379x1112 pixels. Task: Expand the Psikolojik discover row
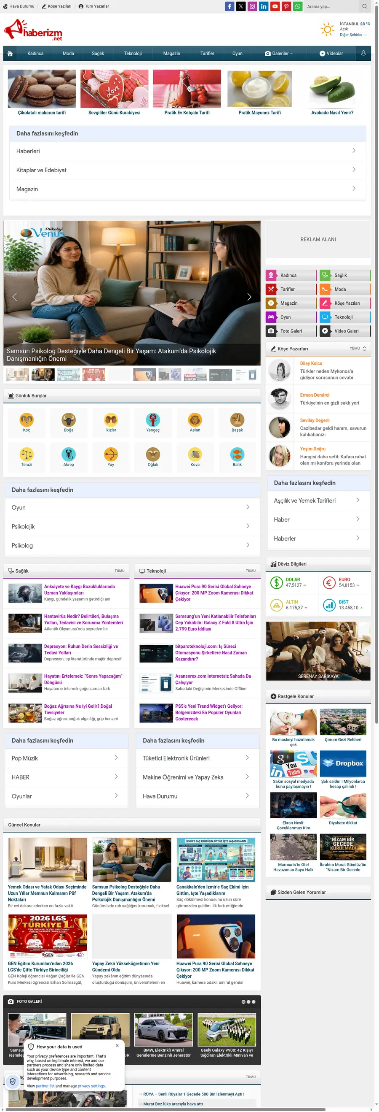(x=132, y=526)
